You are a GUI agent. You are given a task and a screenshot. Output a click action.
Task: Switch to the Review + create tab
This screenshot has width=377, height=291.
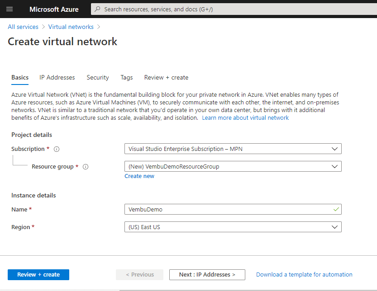(166, 78)
